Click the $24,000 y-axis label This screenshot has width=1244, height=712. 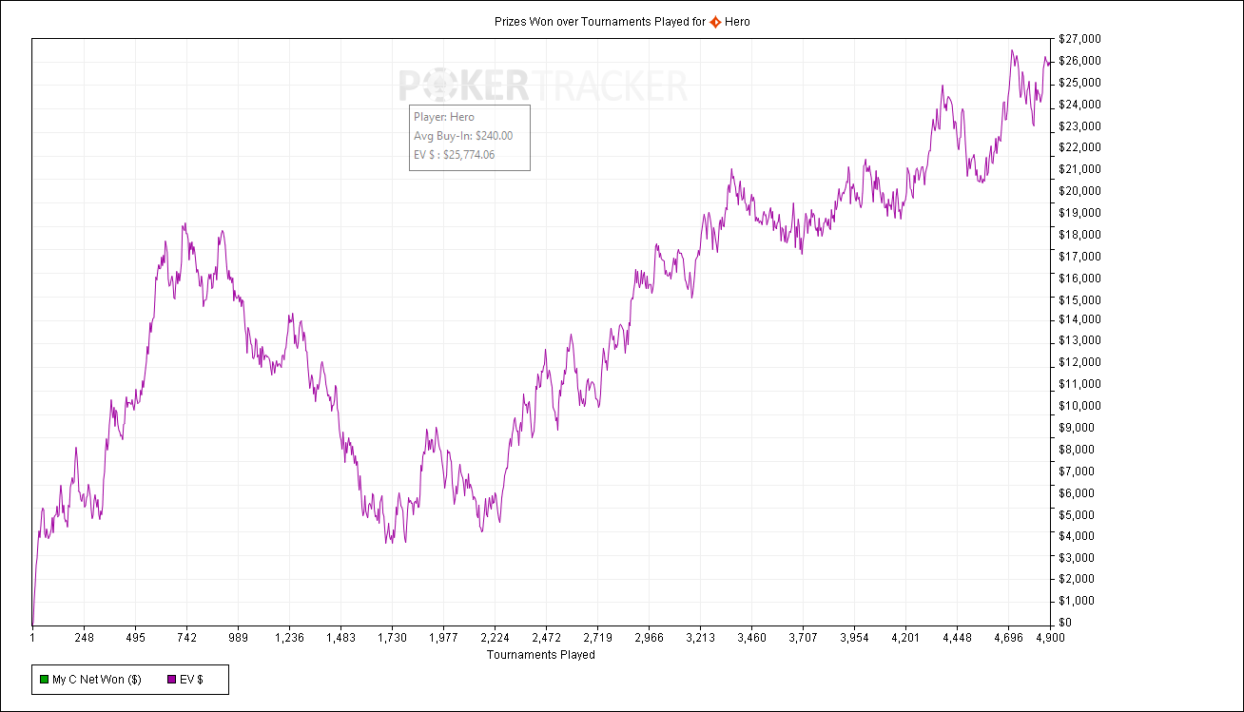1079,105
